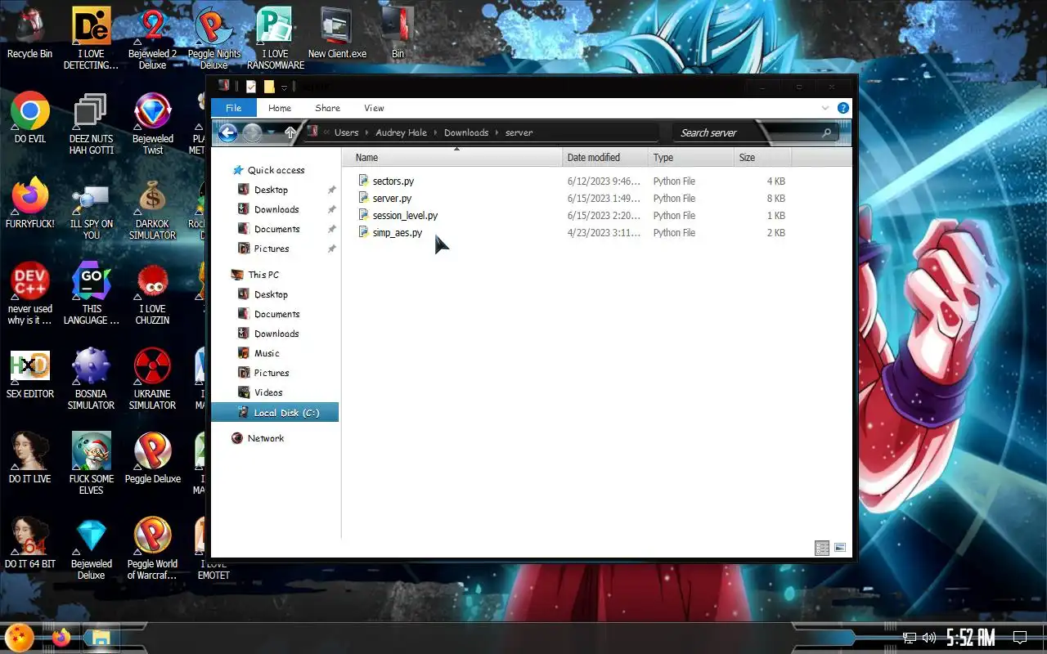Select the Dev C++ desktop shortcut

[x=30, y=293]
